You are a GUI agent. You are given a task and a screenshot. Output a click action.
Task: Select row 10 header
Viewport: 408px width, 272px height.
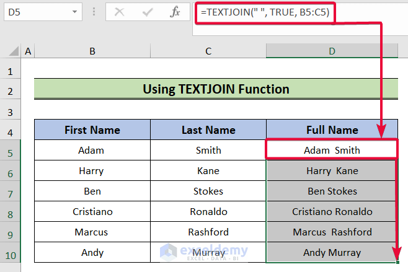tap(11, 253)
